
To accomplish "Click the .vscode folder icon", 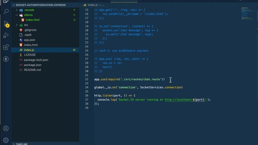I will tap(21, 10).
